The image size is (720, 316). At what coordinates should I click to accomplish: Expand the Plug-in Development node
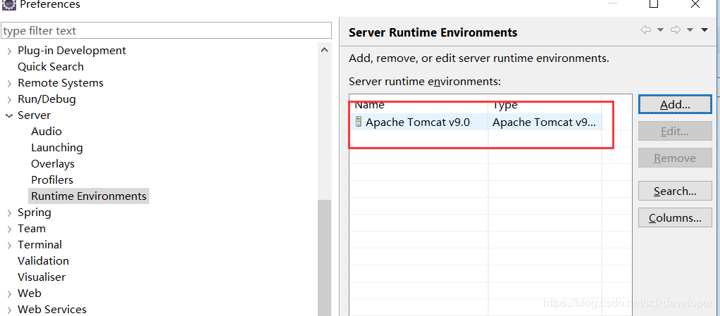[8, 51]
